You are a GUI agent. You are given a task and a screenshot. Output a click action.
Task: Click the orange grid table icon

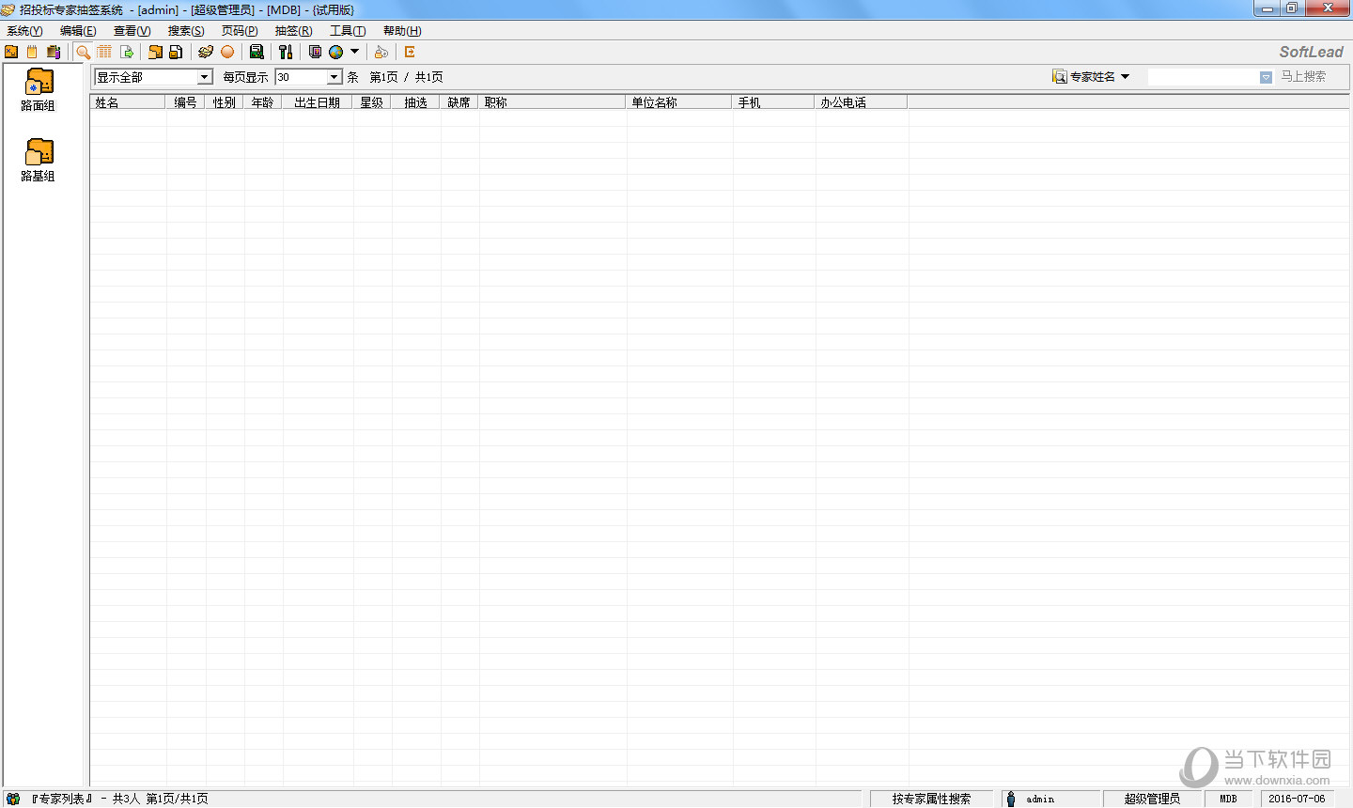104,52
